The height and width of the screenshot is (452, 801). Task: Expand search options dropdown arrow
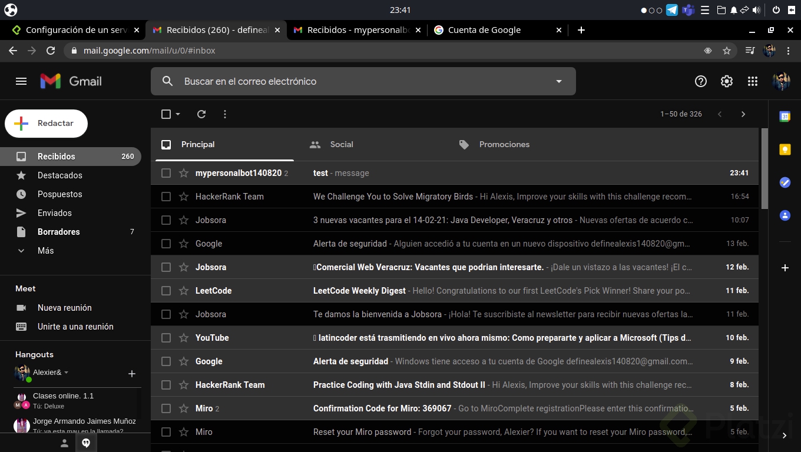[x=559, y=81]
